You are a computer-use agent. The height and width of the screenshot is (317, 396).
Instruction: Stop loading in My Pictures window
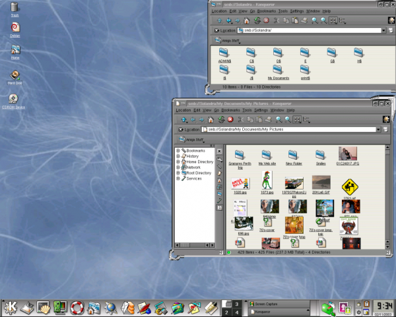coord(230,120)
